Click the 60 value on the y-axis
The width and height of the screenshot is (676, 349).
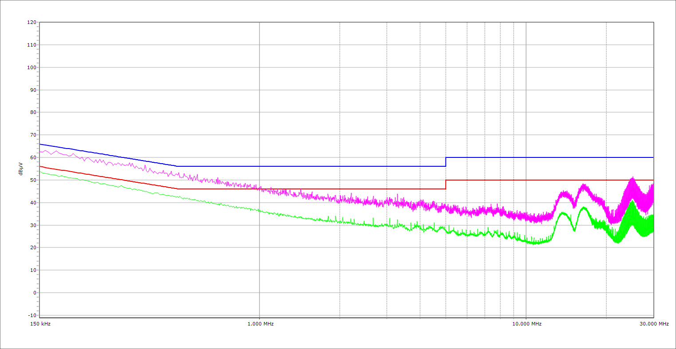coord(33,157)
